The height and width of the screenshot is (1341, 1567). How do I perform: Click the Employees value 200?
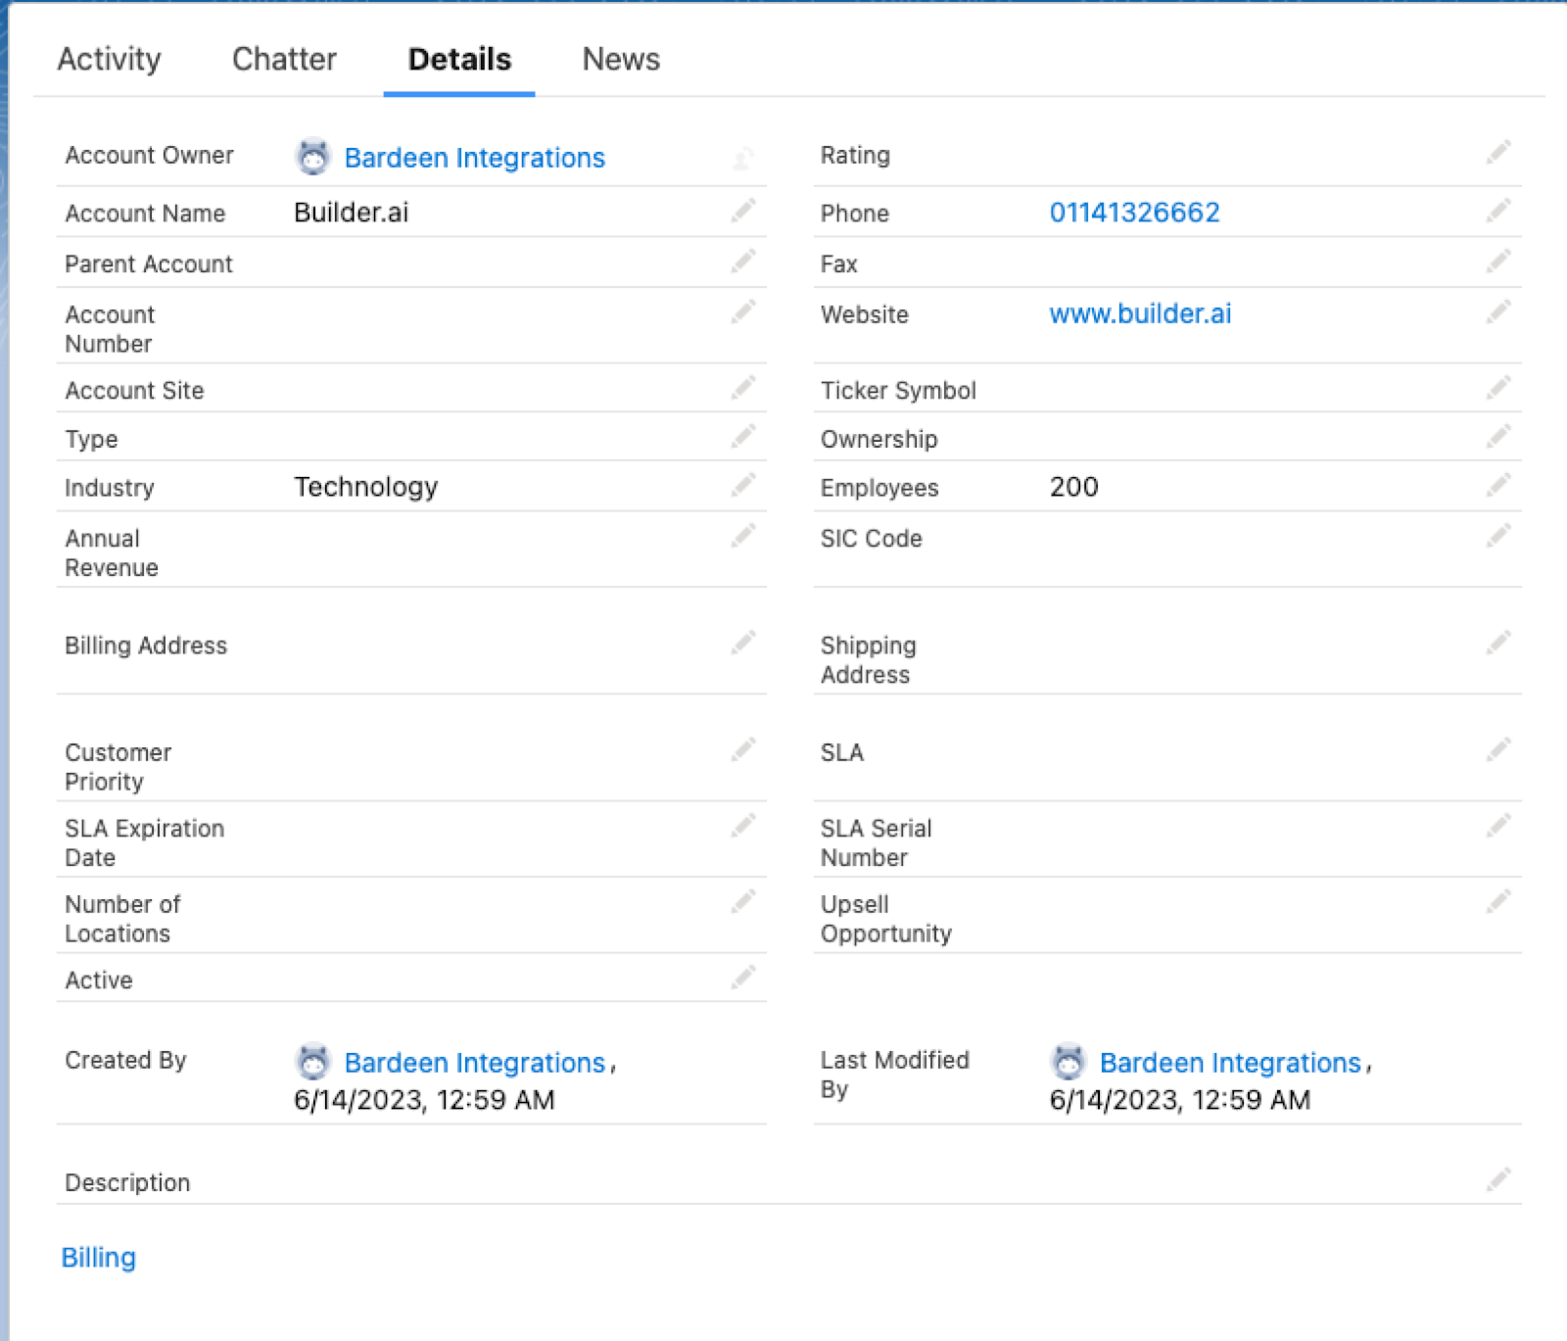tap(1073, 487)
